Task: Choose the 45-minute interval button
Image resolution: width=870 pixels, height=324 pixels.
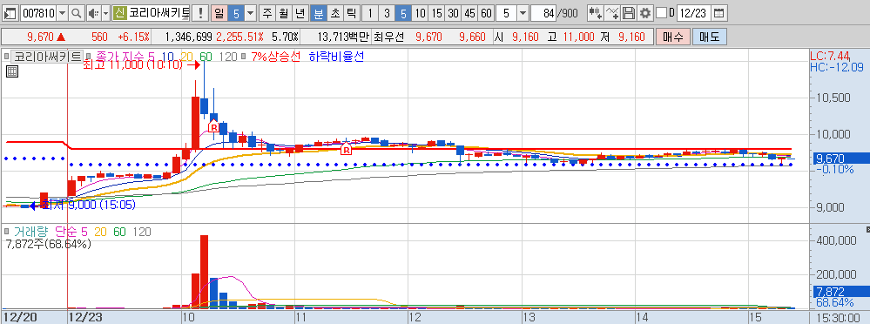Action: coord(470,13)
